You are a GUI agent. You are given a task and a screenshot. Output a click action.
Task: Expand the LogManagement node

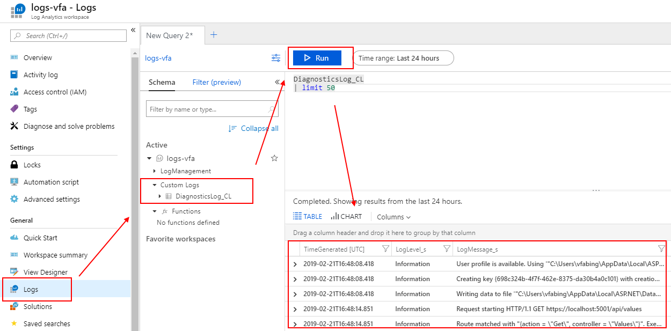(155, 171)
